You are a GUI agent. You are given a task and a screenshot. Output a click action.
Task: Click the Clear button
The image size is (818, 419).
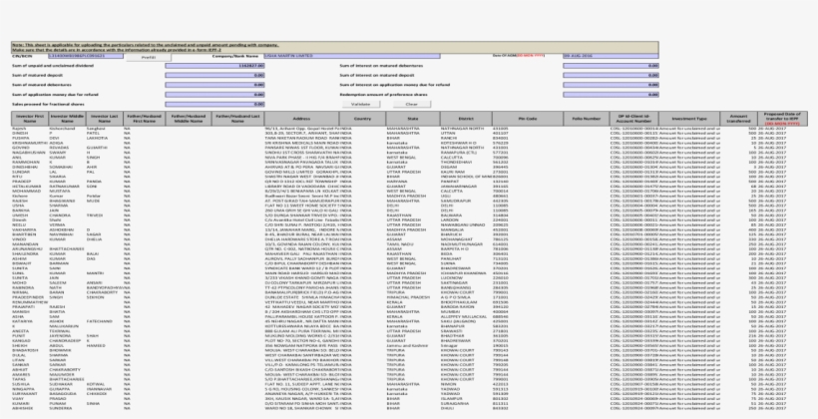tap(412, 105)
